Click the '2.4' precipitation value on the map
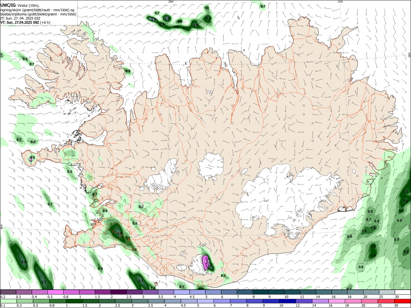The width and height of the screenshot is (411, 308). 208,19
